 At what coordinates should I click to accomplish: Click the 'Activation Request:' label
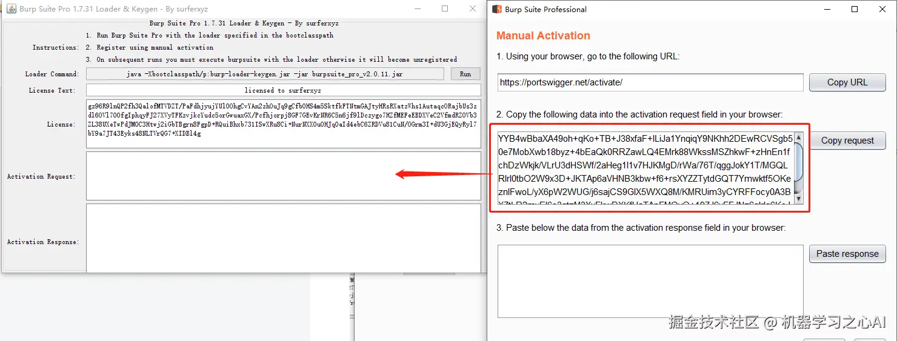(x=41, y=176)
